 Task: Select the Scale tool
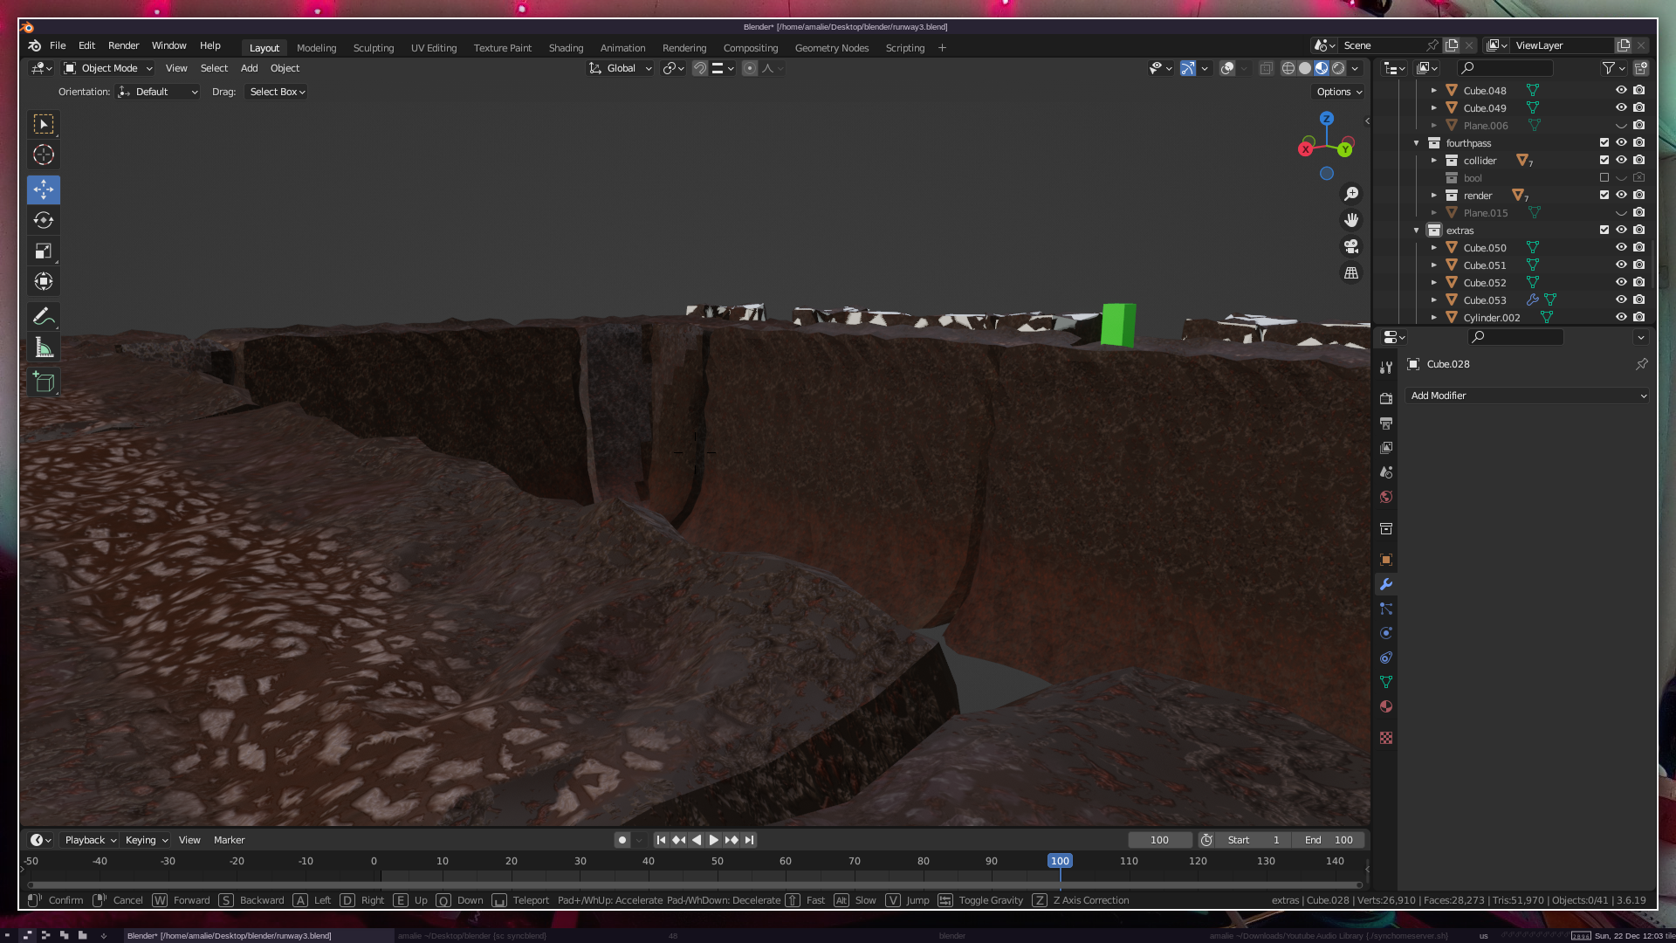point(44,251)
